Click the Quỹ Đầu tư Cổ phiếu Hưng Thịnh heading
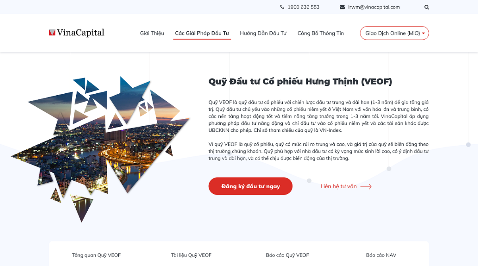 point(300,82)
